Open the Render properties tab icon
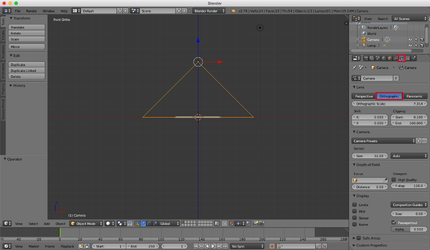Viewport: 430px width, 250px height. pos(366,58)
